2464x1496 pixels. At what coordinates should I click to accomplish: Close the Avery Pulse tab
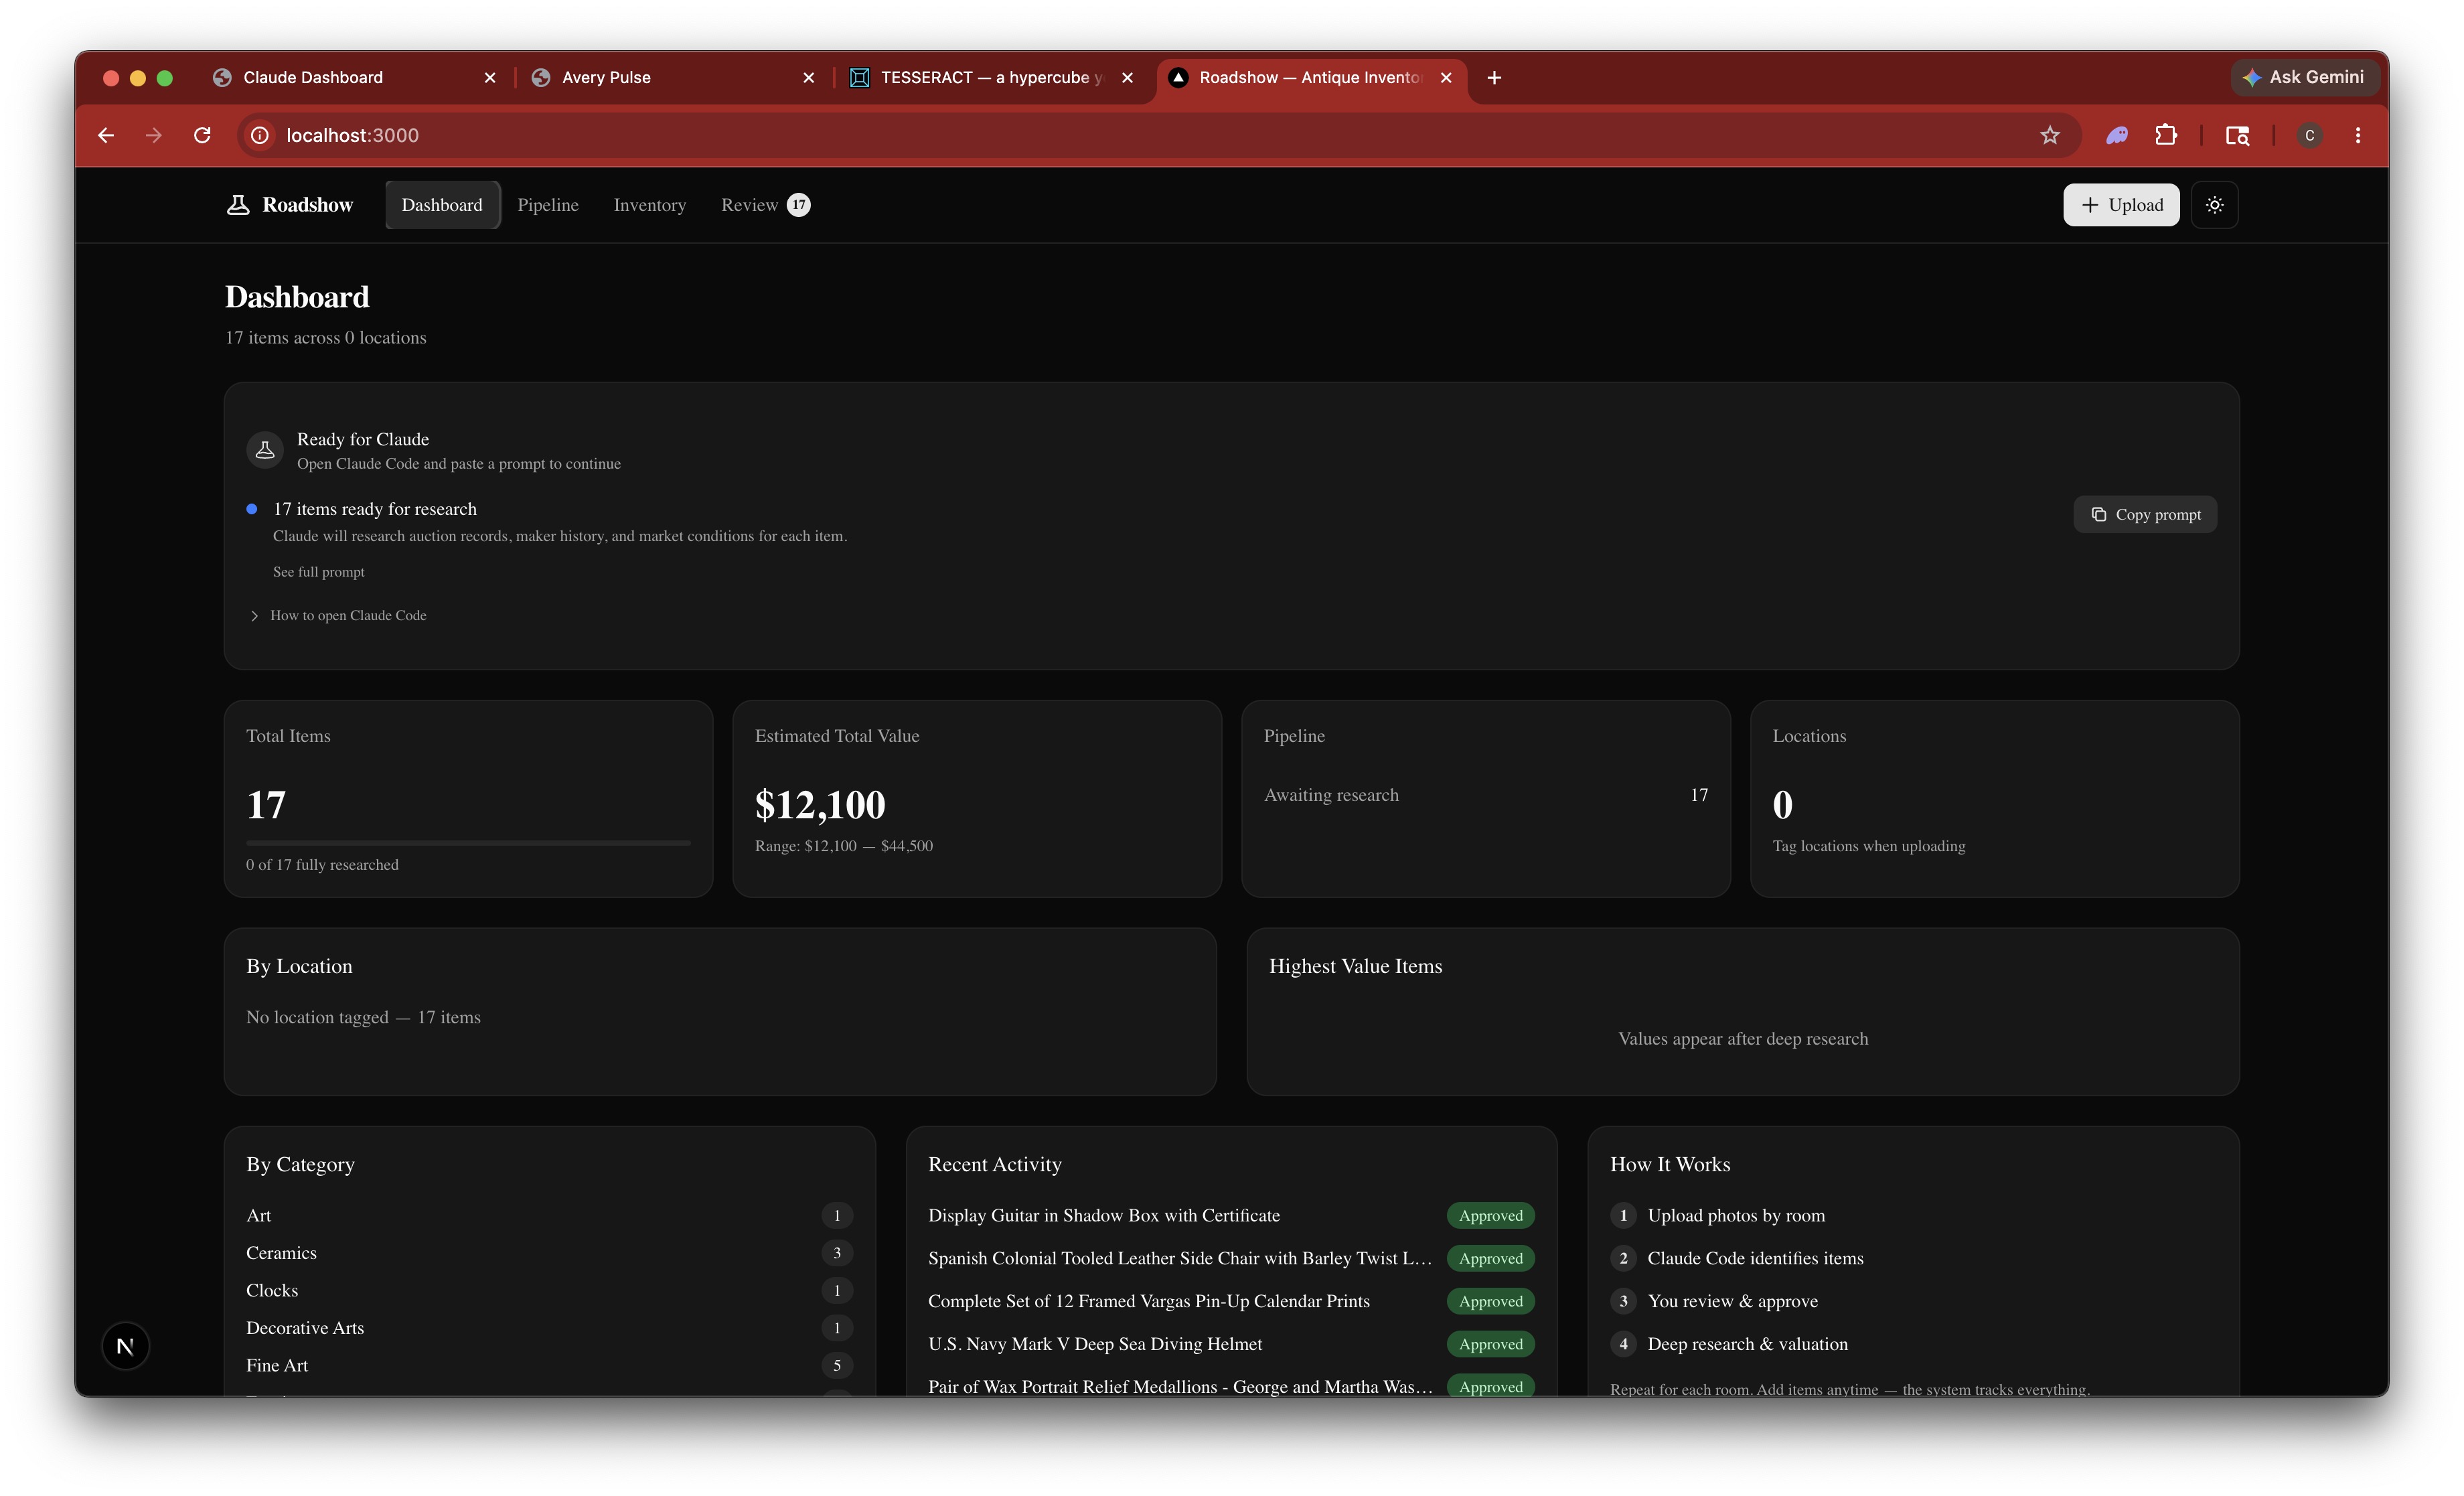pyautogui.click(x=809, y=77)
